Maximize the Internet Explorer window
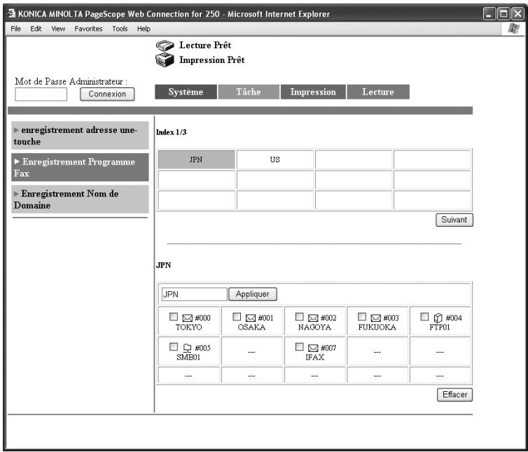The width and height of the screenshot is (528, 452). point(503,14)
